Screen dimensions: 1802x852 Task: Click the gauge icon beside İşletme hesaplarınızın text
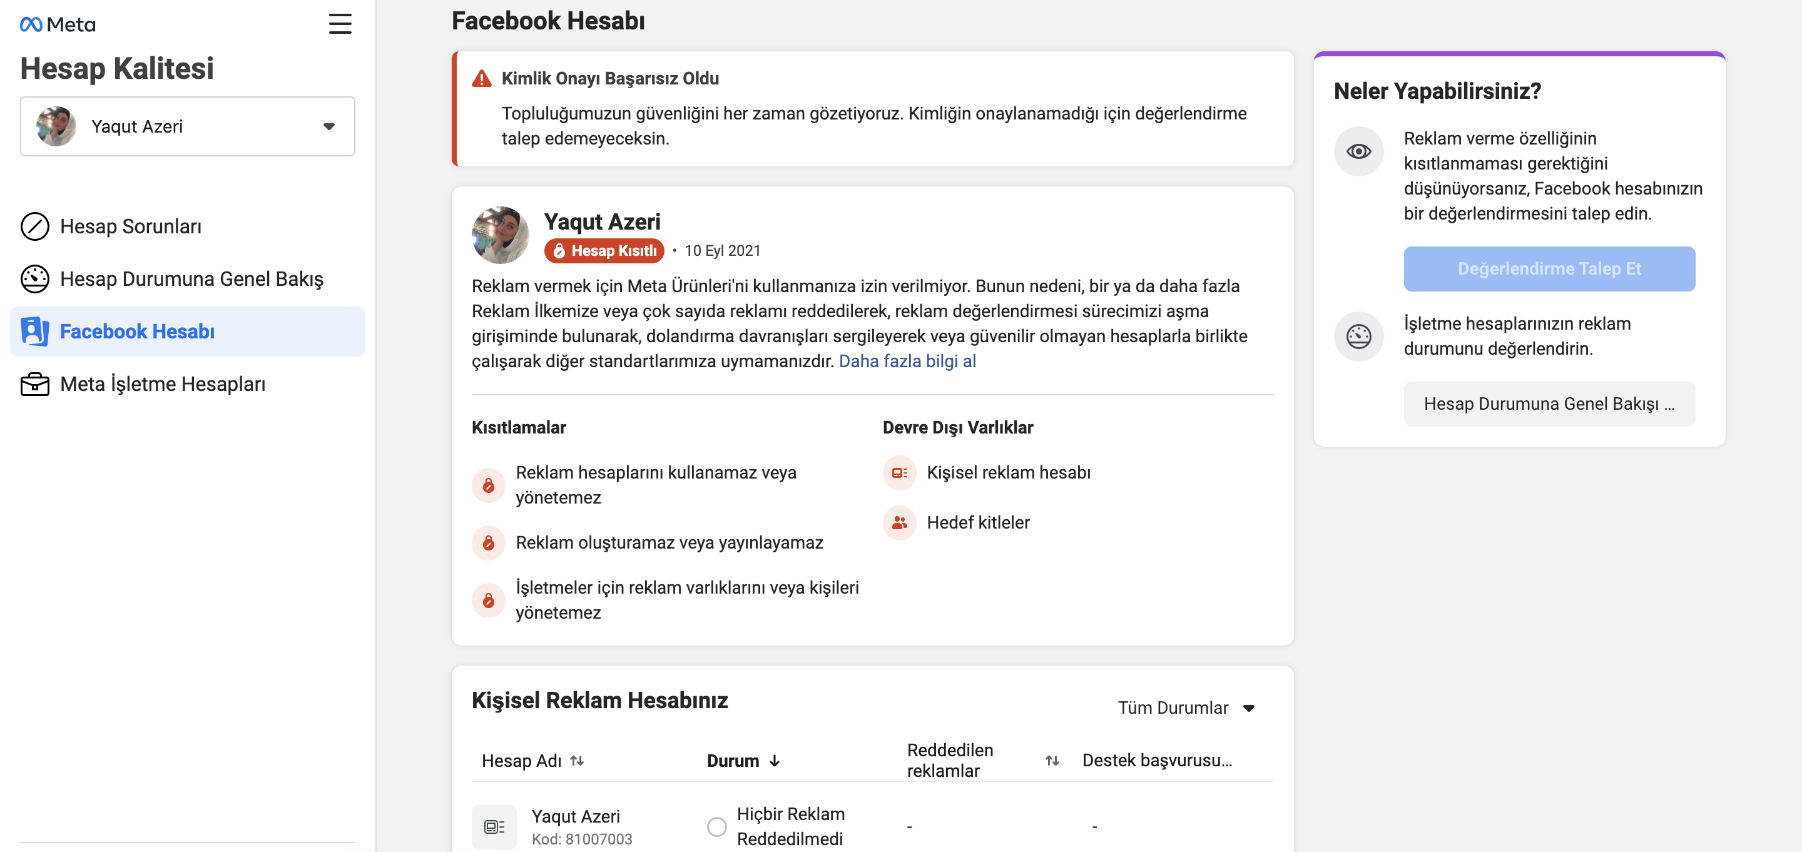point(1358,337)
